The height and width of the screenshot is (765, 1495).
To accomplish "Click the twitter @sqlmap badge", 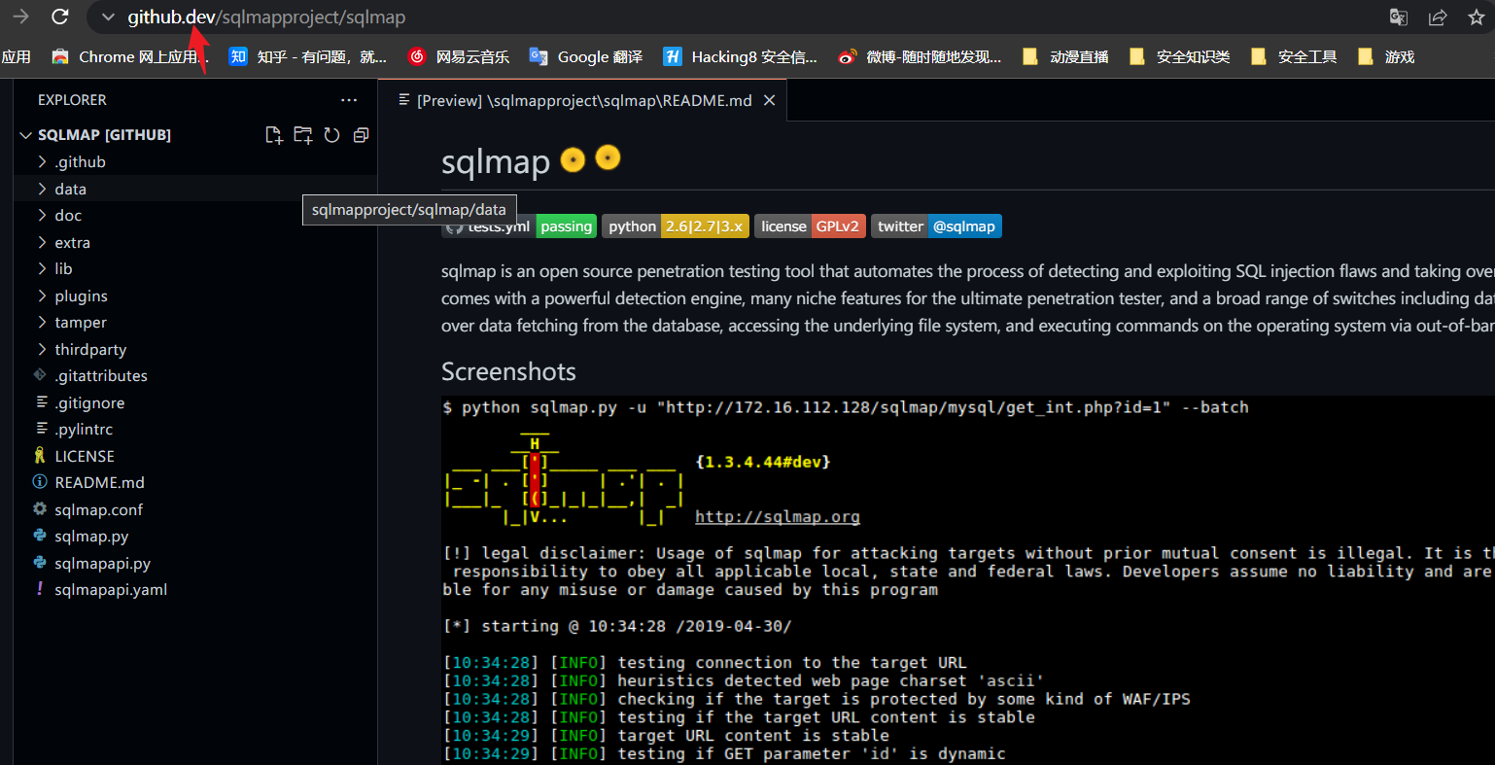I will 936,226.
